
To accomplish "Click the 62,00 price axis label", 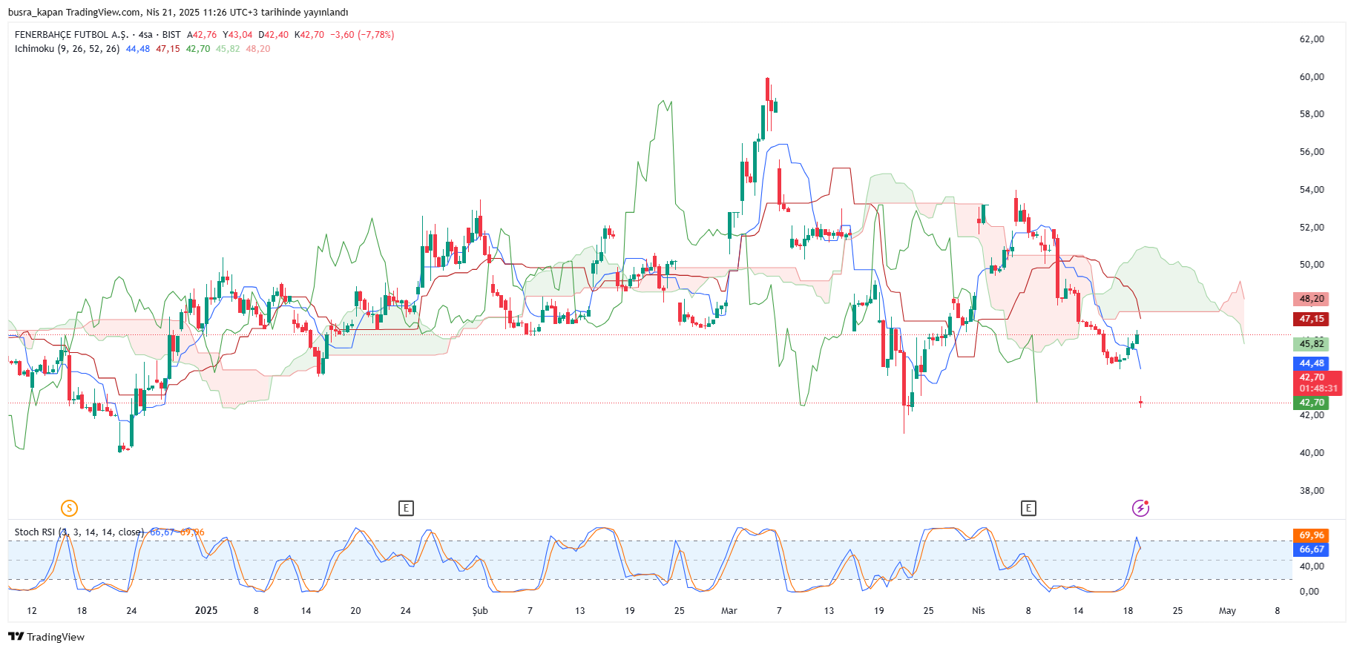I will 1312,39.
